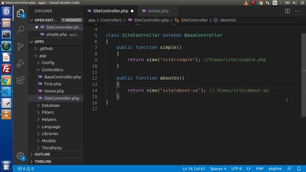Open the Files manager from dock
Viewport: 306px width, 172px height.
click(6, 23)
